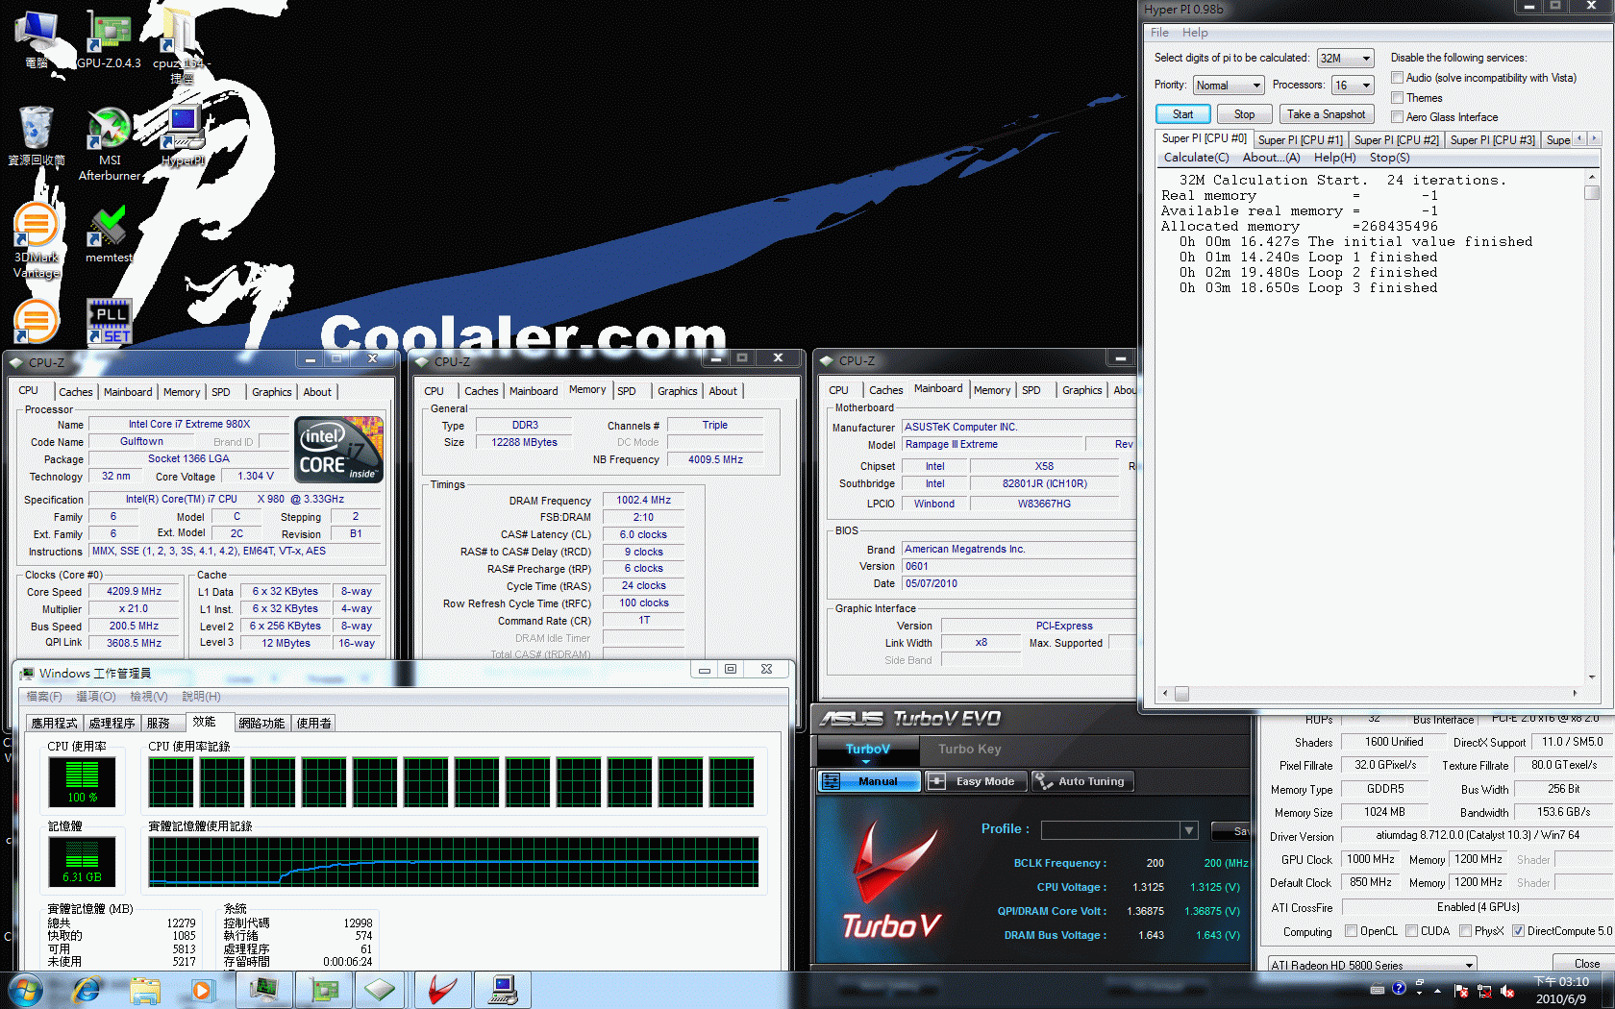Show hidden tray icons arrow
The image size is (1615, 1009).
click(x=1438, y=990)
